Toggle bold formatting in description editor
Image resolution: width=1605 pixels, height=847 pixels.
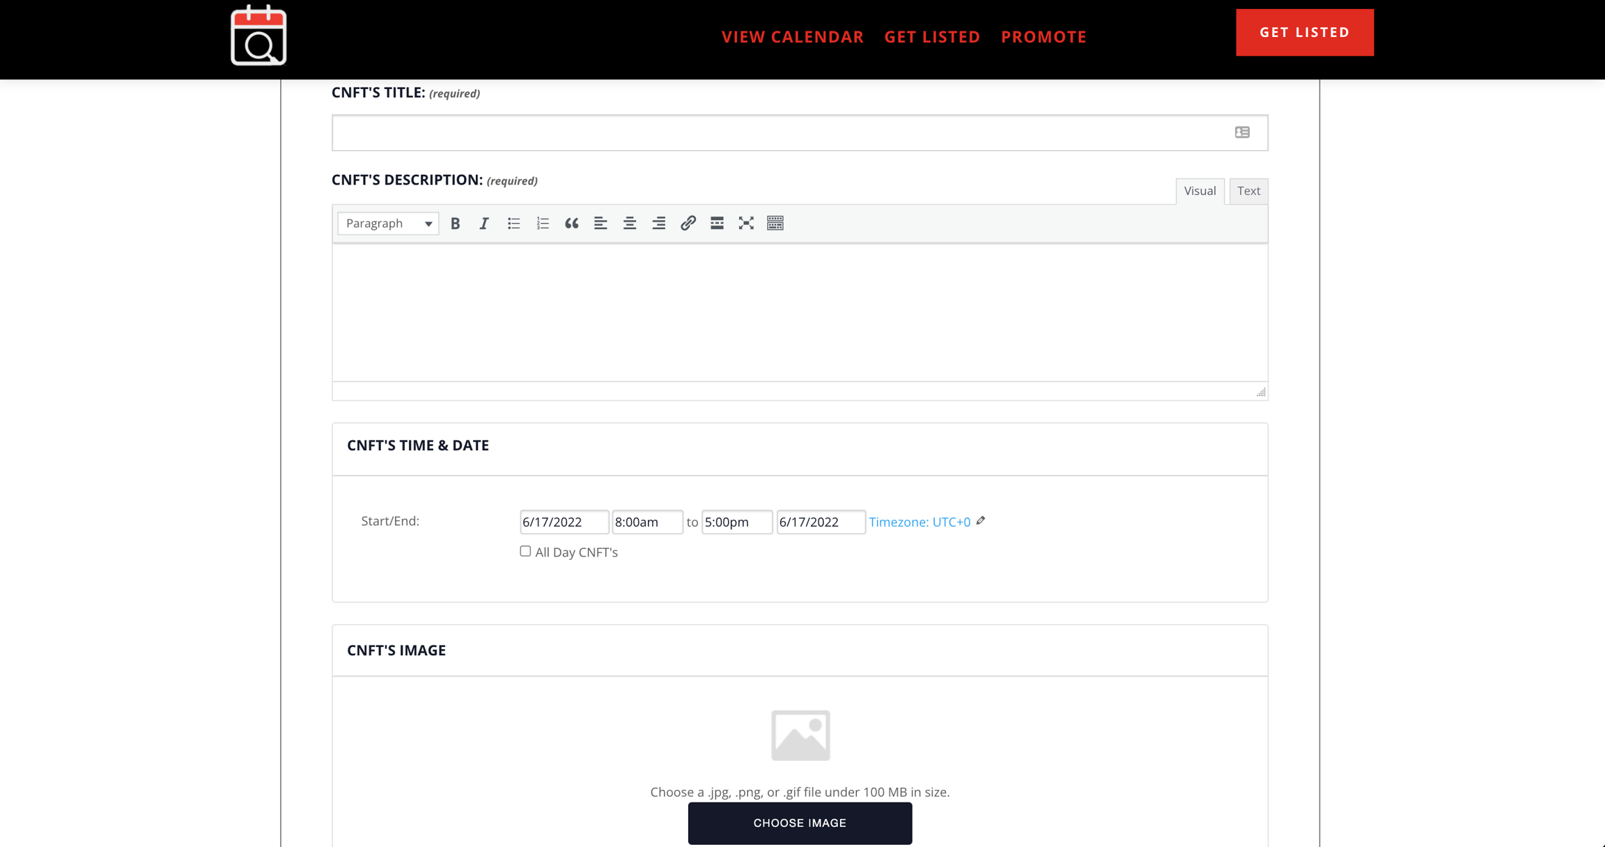coord(455,223)
